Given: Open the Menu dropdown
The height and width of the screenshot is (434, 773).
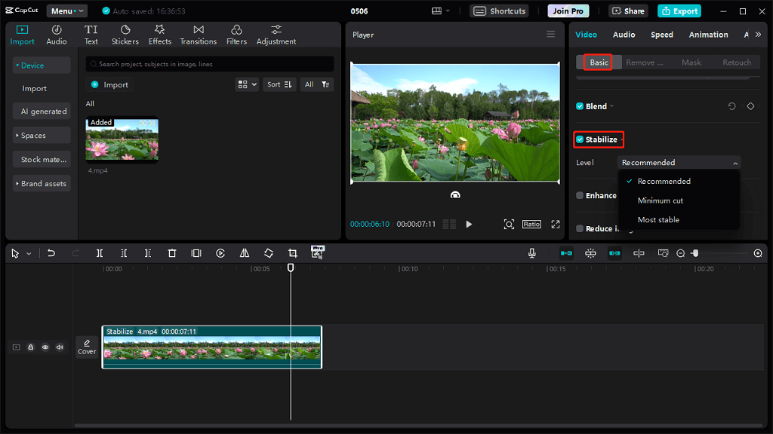Looking at the screenshot, I should tap(67, 11).
